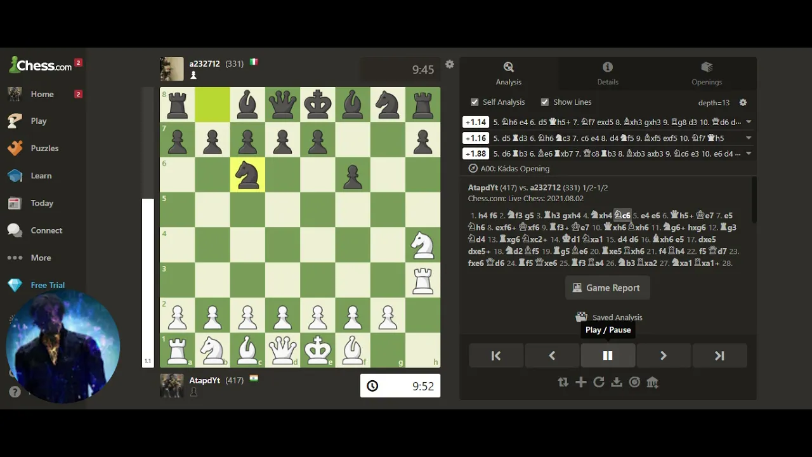The image size is (812, 457).
Task: Click username AtapdYt below the board
Action: pos(204,380)
